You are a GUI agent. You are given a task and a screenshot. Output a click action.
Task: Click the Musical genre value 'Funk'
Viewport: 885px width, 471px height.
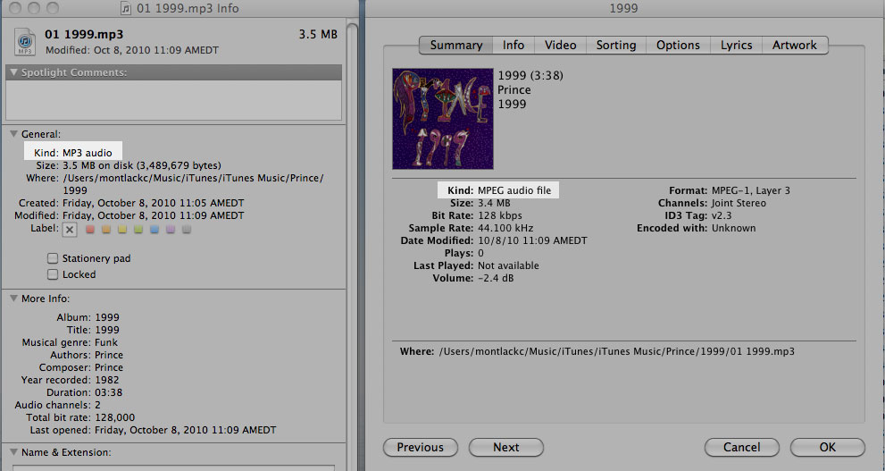point(106,342)
